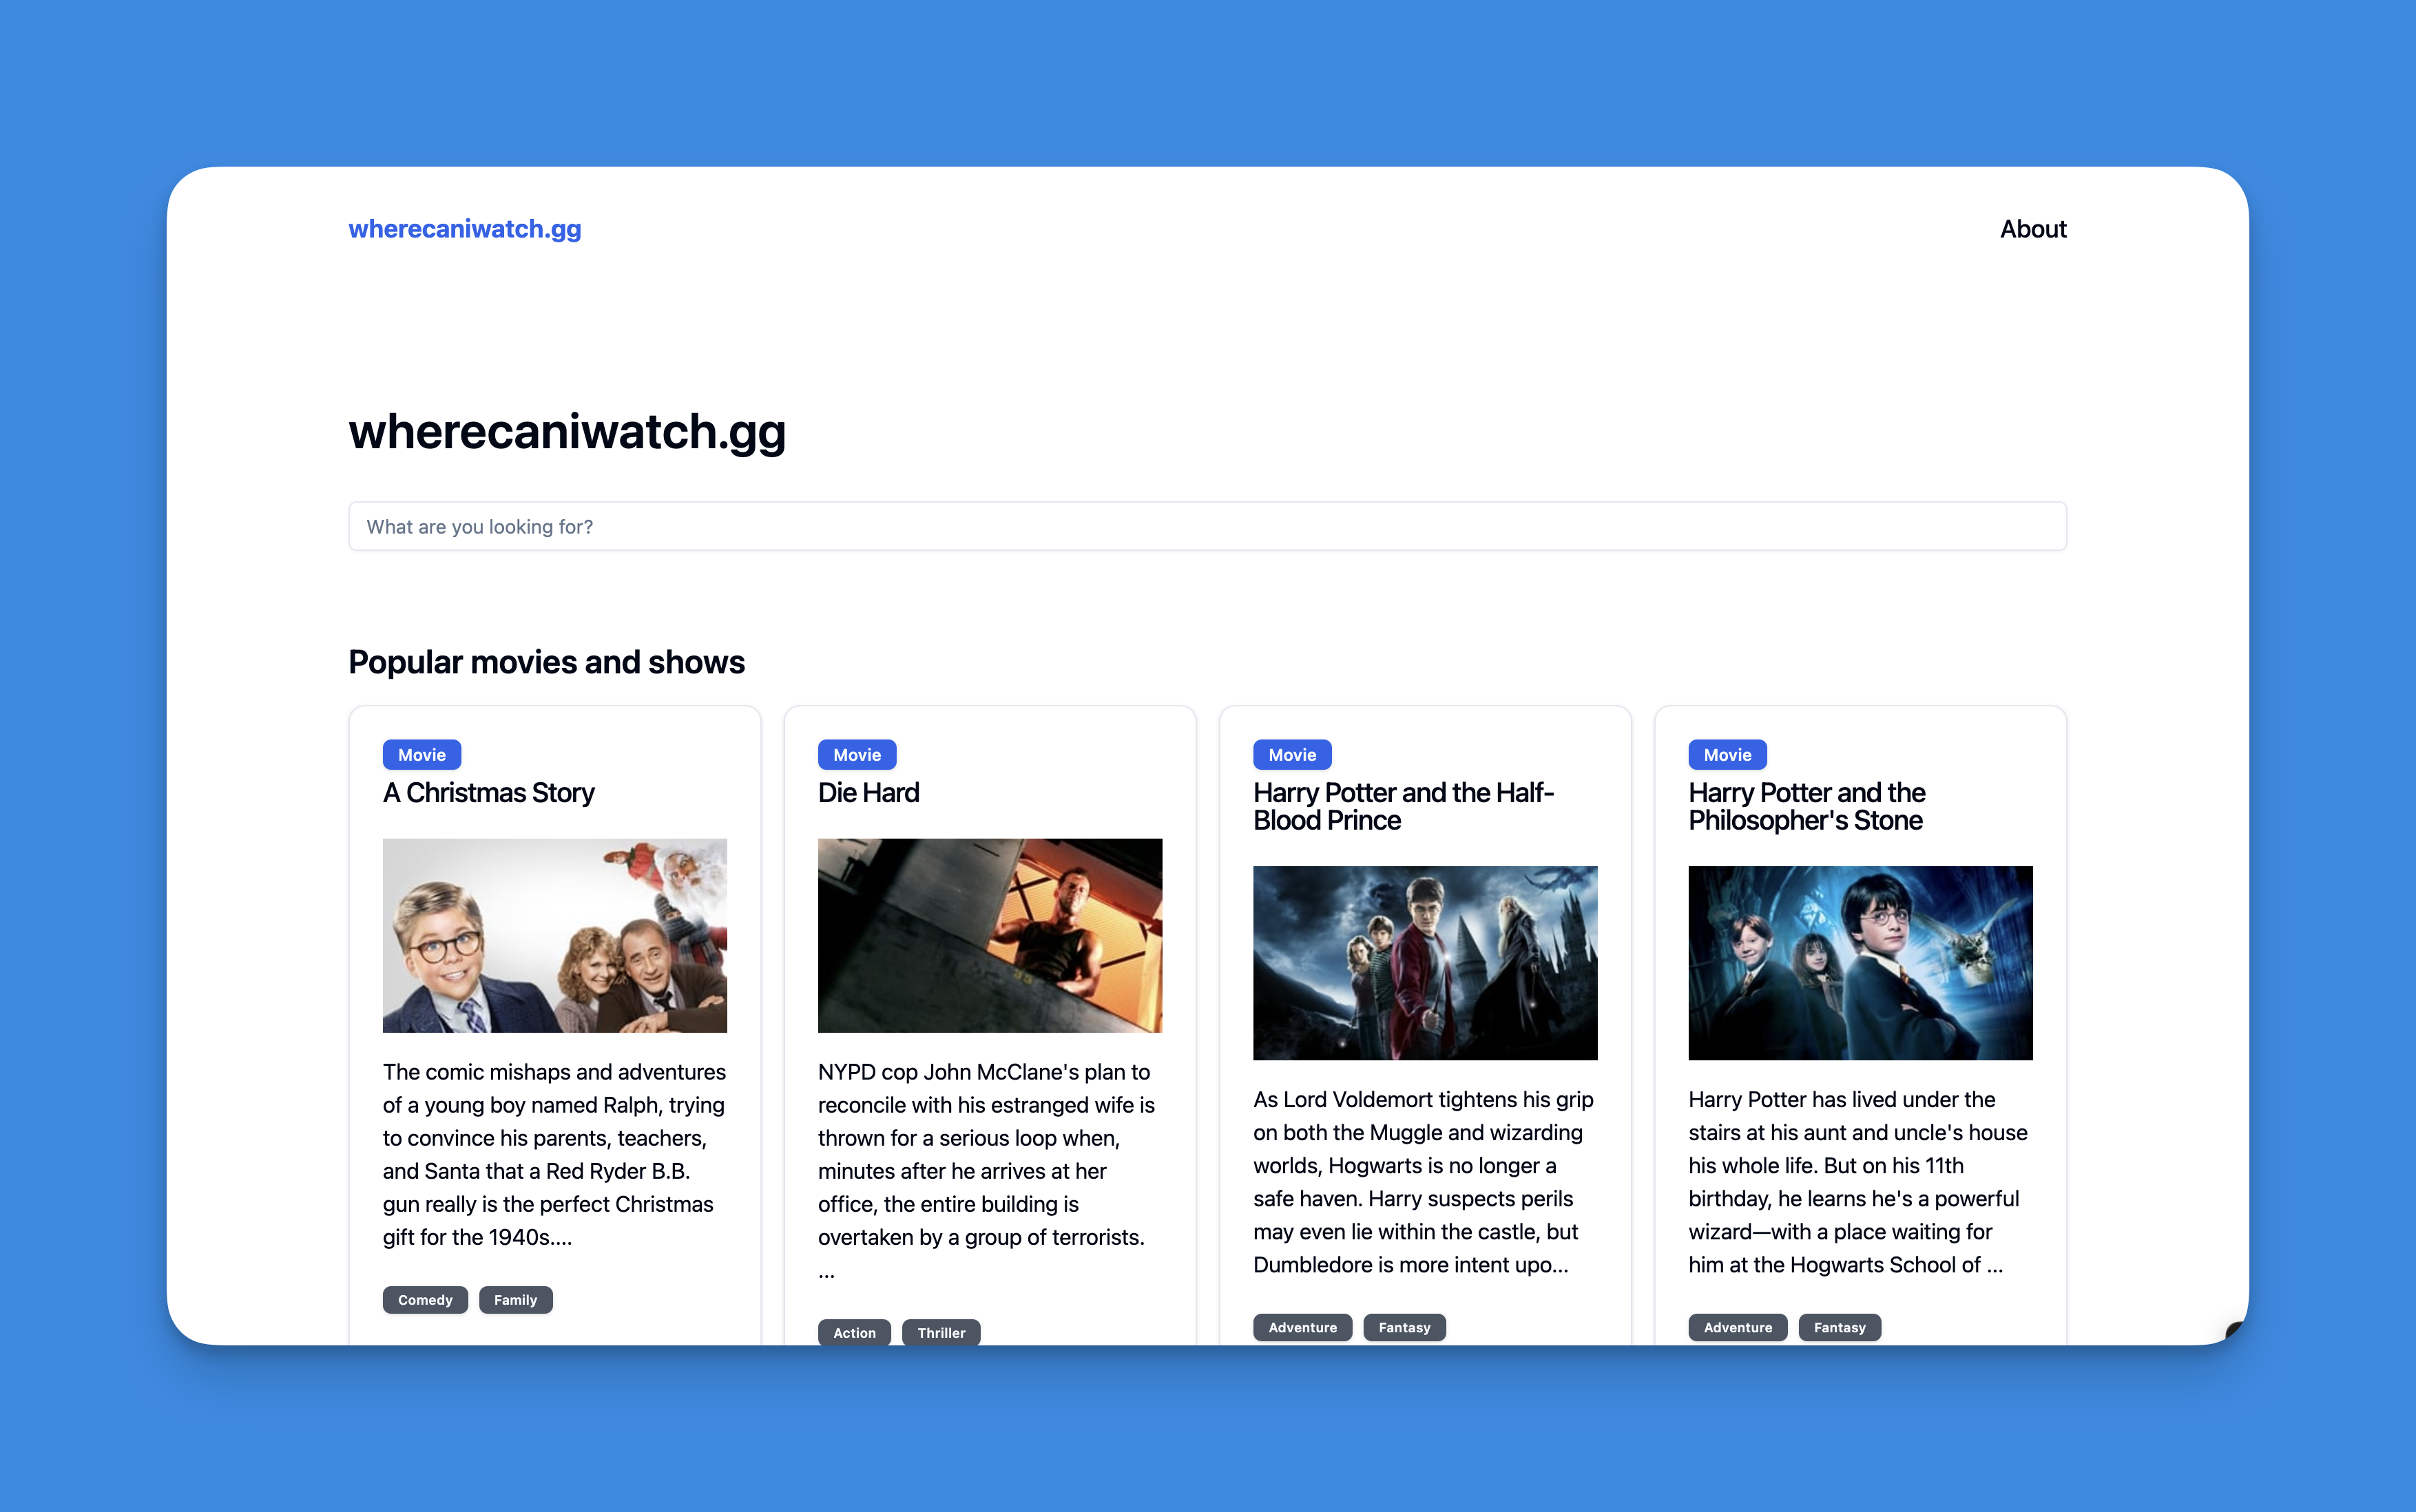Open Harry Potter and the Half-Blood Prince title

tap(1403, 806)
